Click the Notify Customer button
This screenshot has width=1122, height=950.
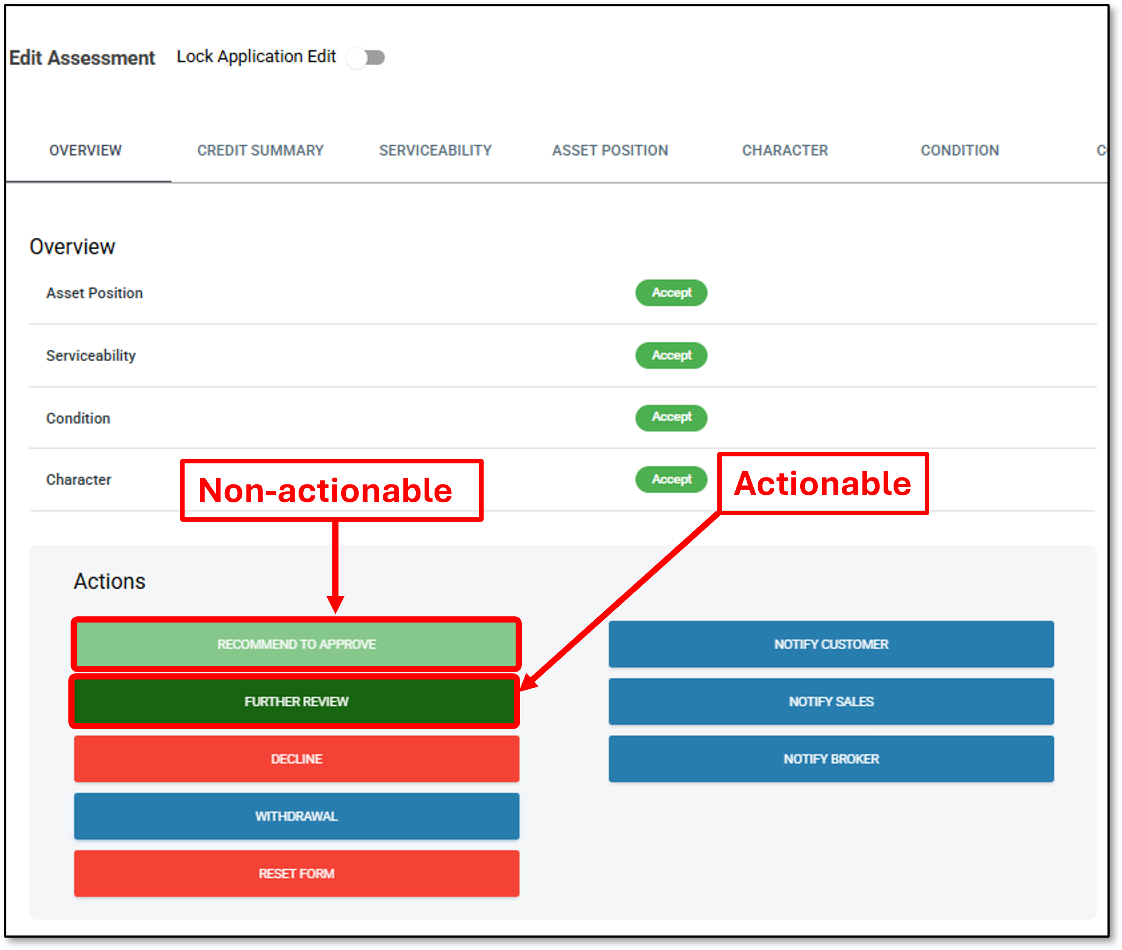(x=830, y=644)
